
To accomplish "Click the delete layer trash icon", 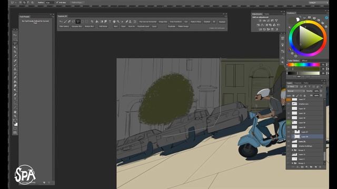I will point(320,167).
